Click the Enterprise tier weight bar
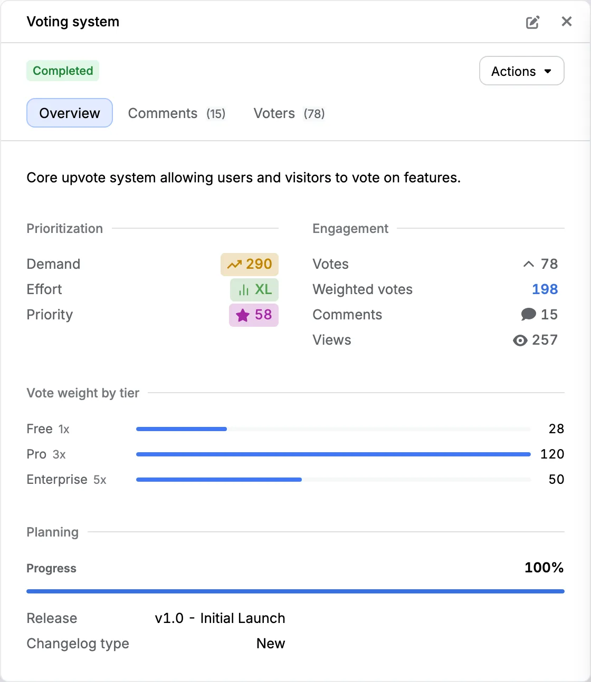The image size is (591, 682). tap(333, 480)
